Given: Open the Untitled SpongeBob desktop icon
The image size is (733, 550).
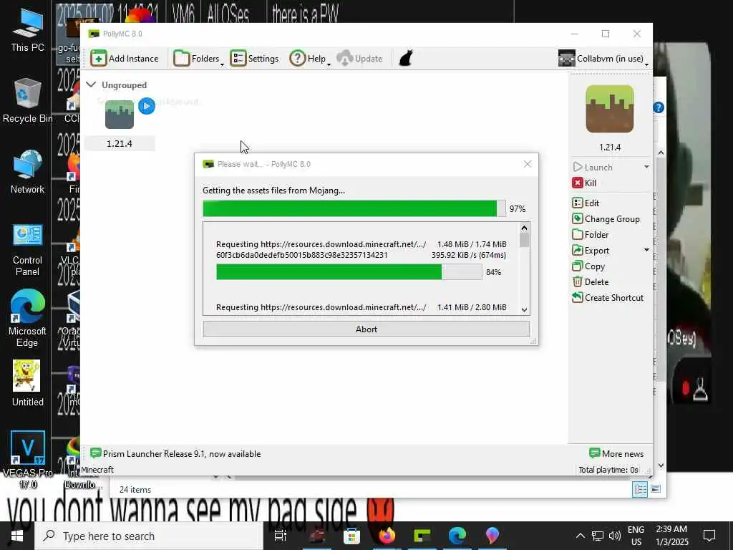Looking at the screenshot, I should 28,382.
